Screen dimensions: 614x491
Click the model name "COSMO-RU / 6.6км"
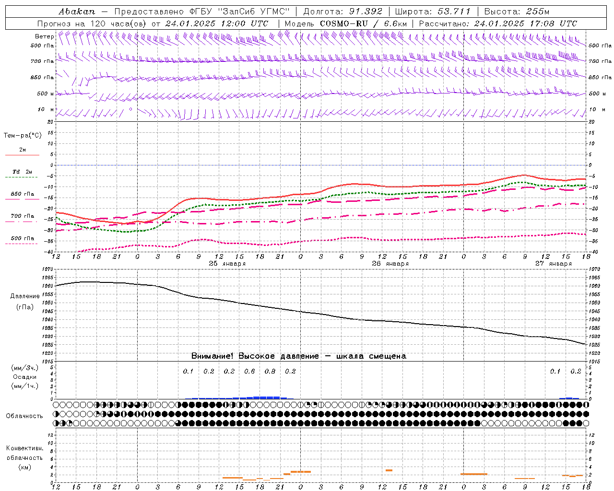363,23
